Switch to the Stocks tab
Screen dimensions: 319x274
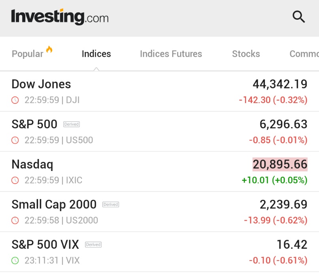(x=246, y=54)
